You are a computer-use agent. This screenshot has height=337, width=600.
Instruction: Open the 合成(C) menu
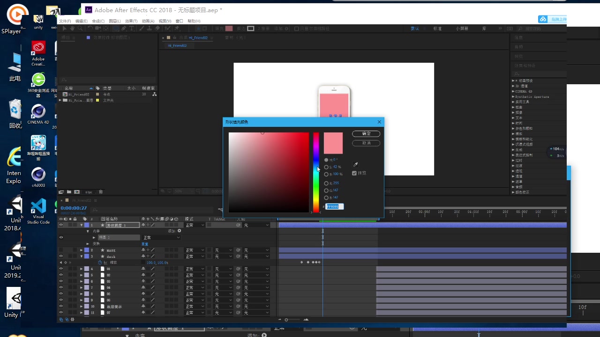98,21
